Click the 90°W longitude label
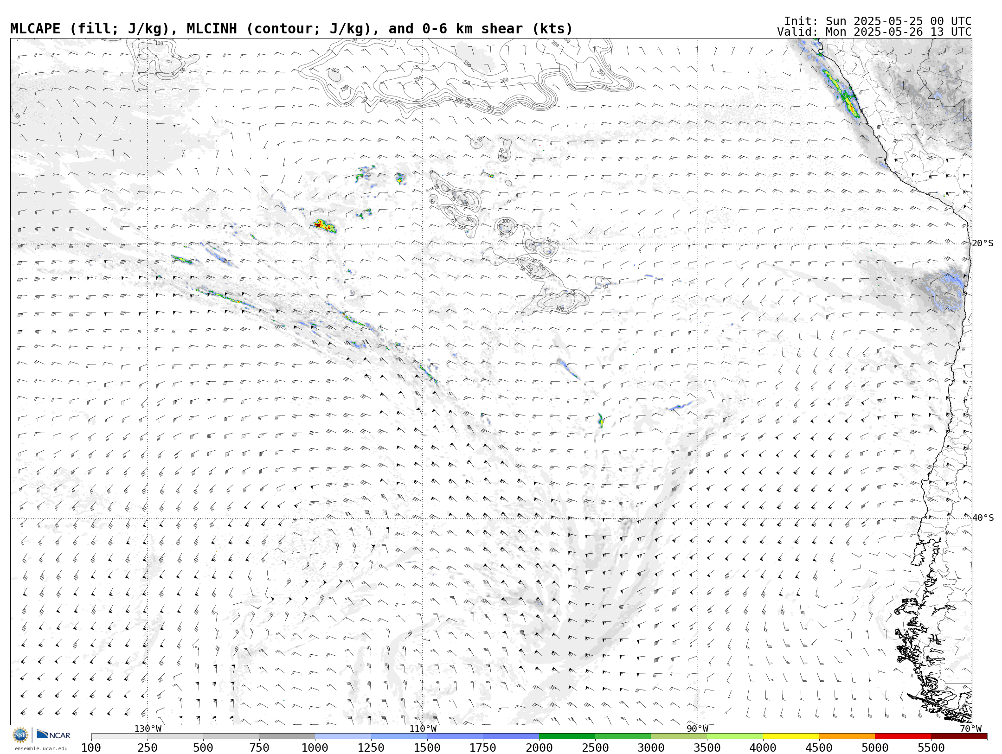Image resolution: width=1002 pixels, height=754 pixels. (x=697, y=729)
